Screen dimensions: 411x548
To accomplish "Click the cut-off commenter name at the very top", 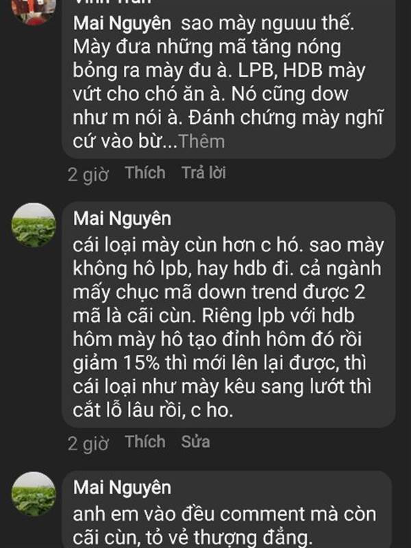I will click(112, 2).
